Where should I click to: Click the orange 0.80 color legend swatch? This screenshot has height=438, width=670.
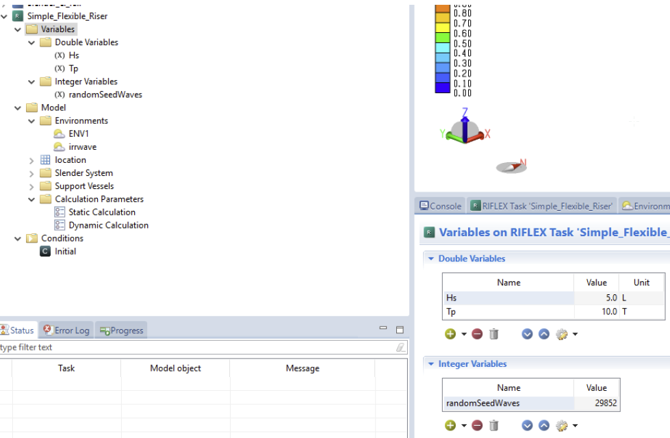443,14
